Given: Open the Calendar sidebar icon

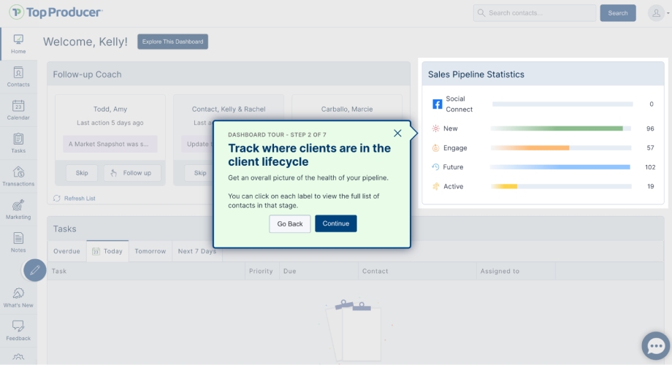Looking at the screenshot, I should point(18,109).
